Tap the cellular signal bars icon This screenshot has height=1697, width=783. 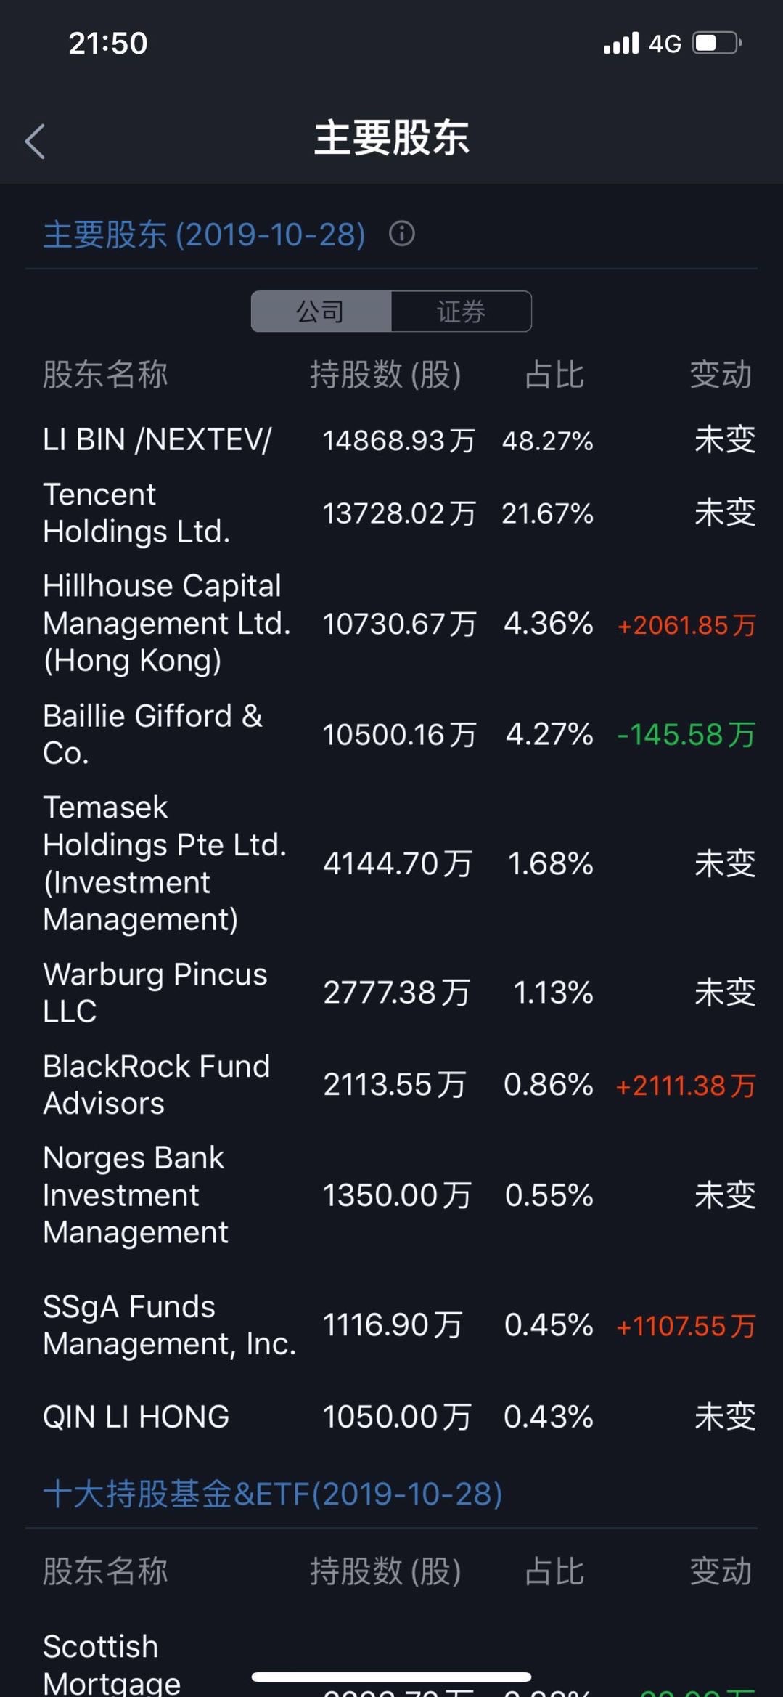pos(621,43)
